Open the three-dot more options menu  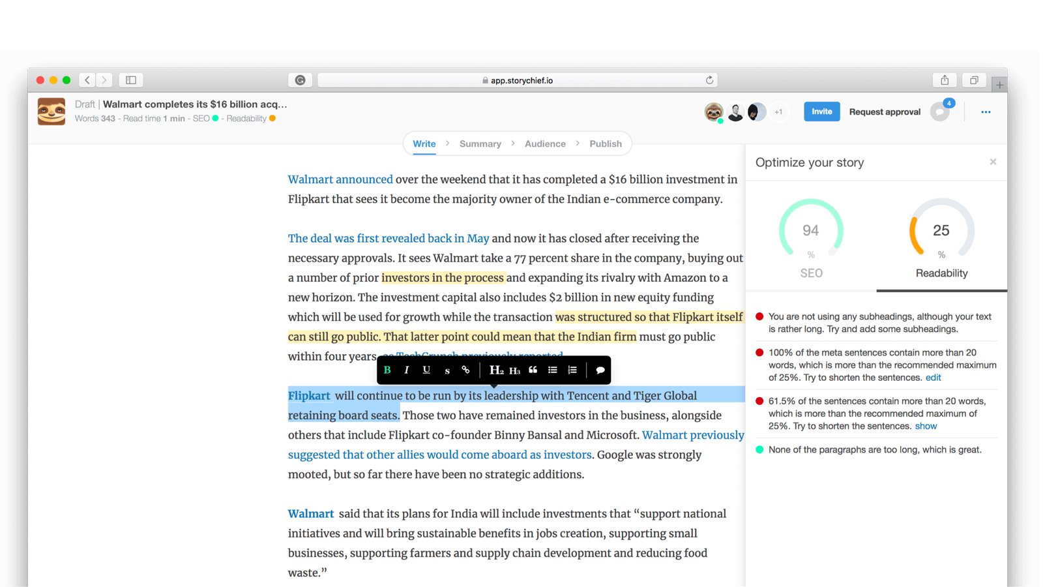pos(986,112)
